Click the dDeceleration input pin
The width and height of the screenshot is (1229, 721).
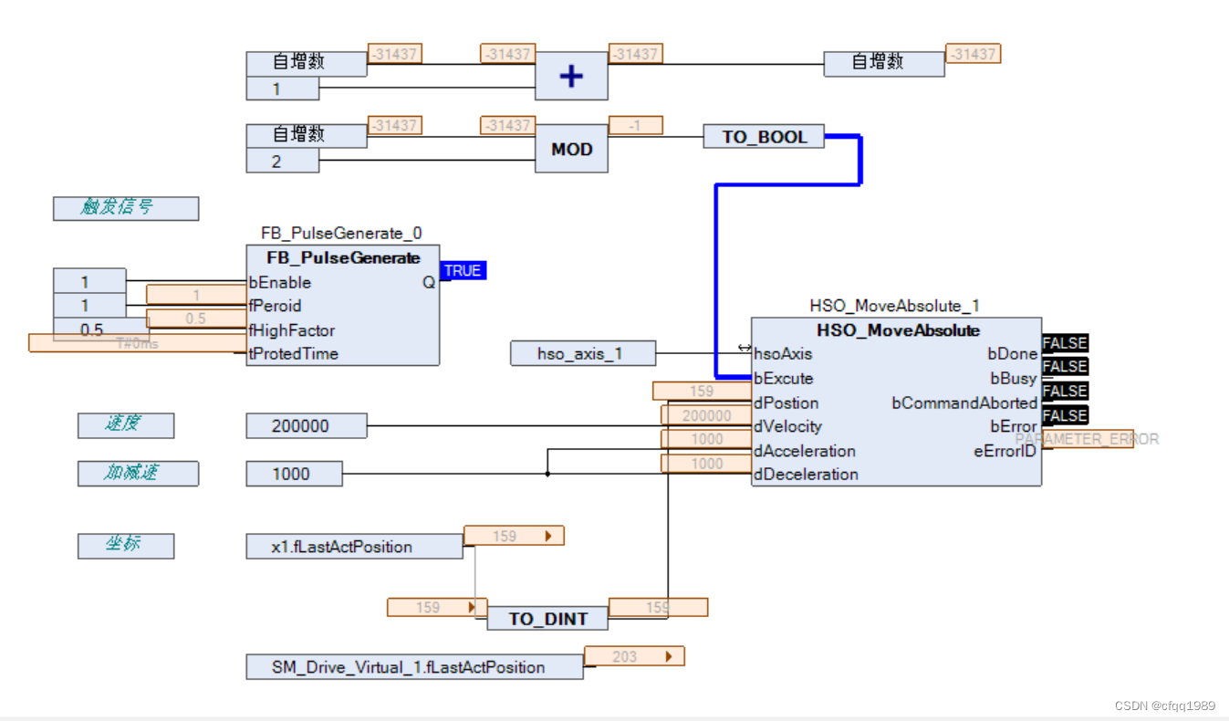[805, 475]
